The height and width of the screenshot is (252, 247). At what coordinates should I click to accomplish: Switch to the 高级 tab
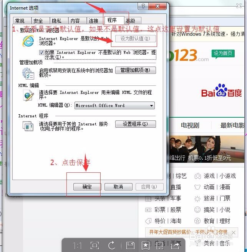tap(133, 21)
